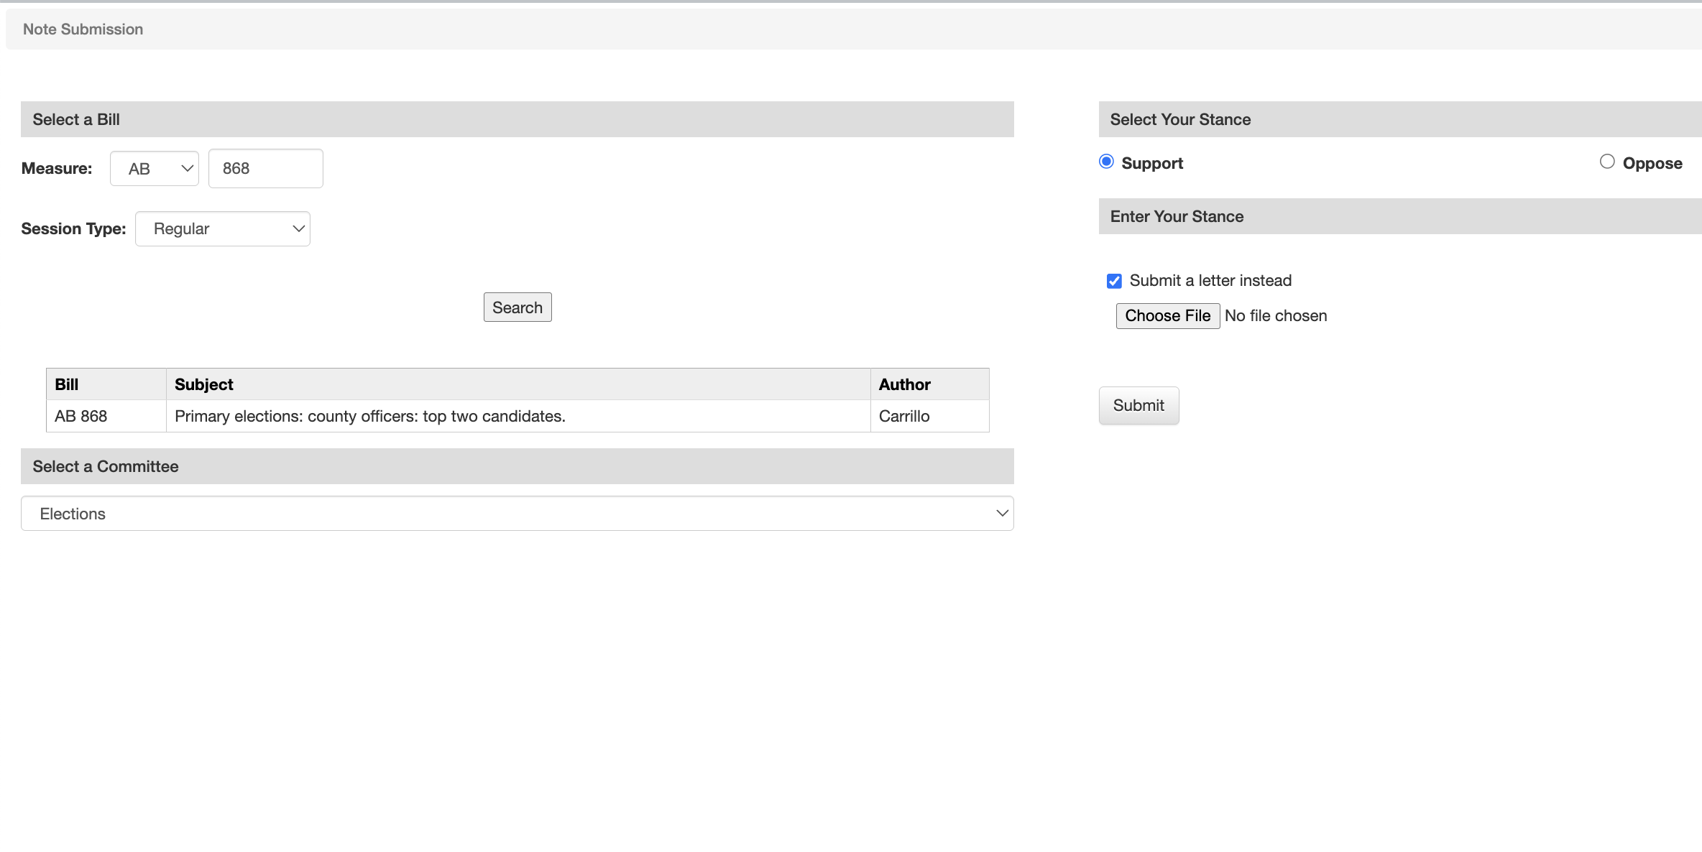Select the Oppose radio button
Screen dimensions: 1702x852
click(1607, 162)
